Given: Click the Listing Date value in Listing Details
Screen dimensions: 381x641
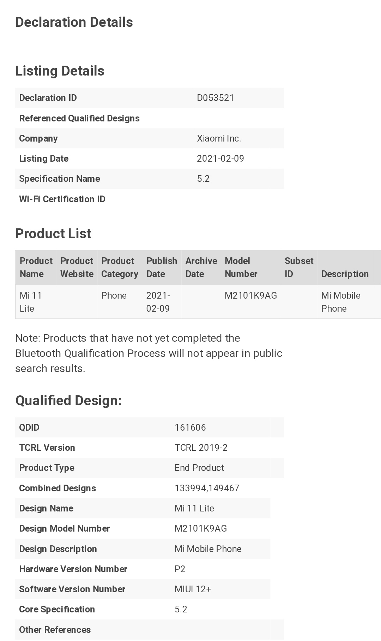Looking at the screenshot, I should (x=220, y=158).
